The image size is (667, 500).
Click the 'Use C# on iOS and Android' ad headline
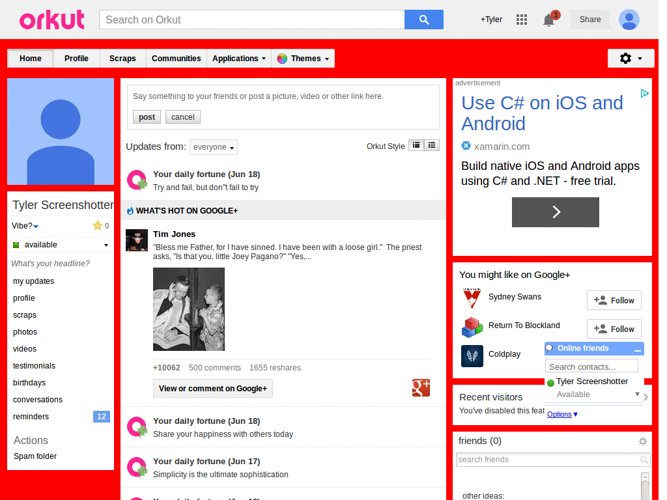coord(542,113)
